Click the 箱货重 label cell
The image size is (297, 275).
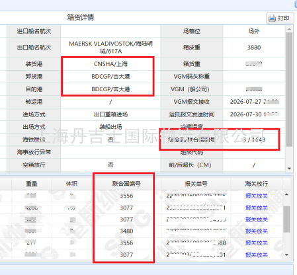[x=192, y=64]
